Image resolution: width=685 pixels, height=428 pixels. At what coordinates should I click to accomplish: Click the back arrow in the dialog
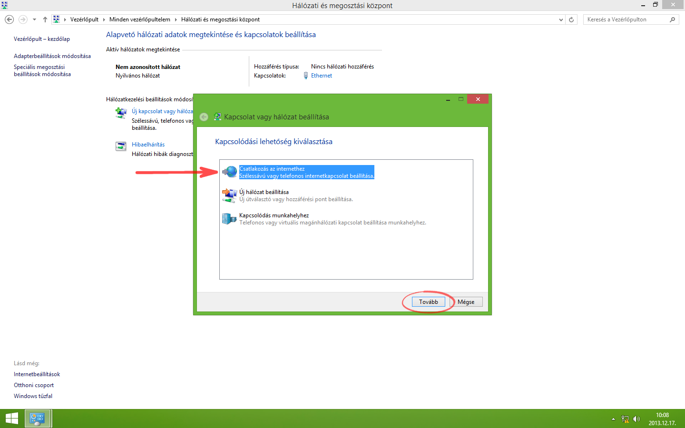tap(204, 117)
